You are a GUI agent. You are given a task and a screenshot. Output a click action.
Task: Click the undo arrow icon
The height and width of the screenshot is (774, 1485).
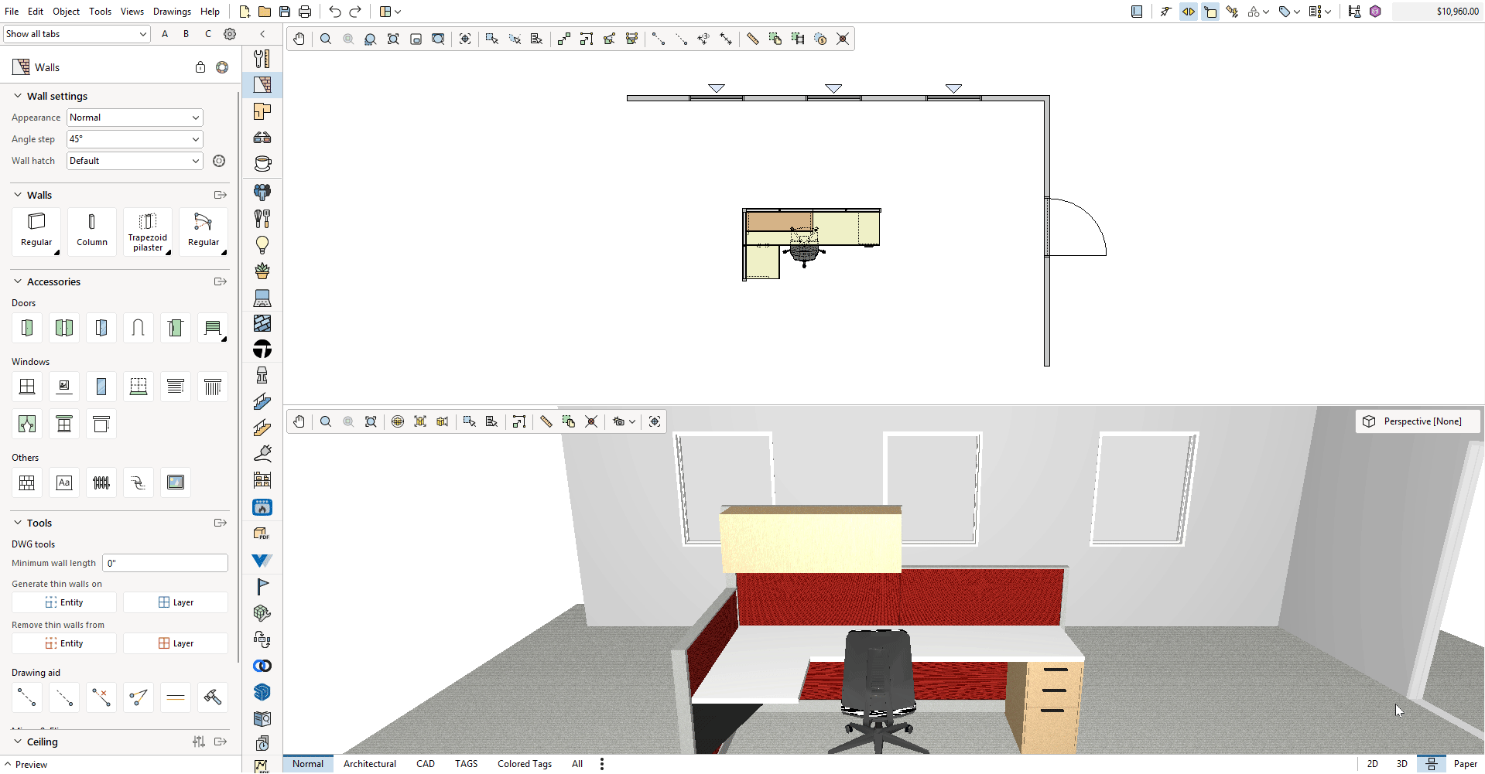click(334, 12)
